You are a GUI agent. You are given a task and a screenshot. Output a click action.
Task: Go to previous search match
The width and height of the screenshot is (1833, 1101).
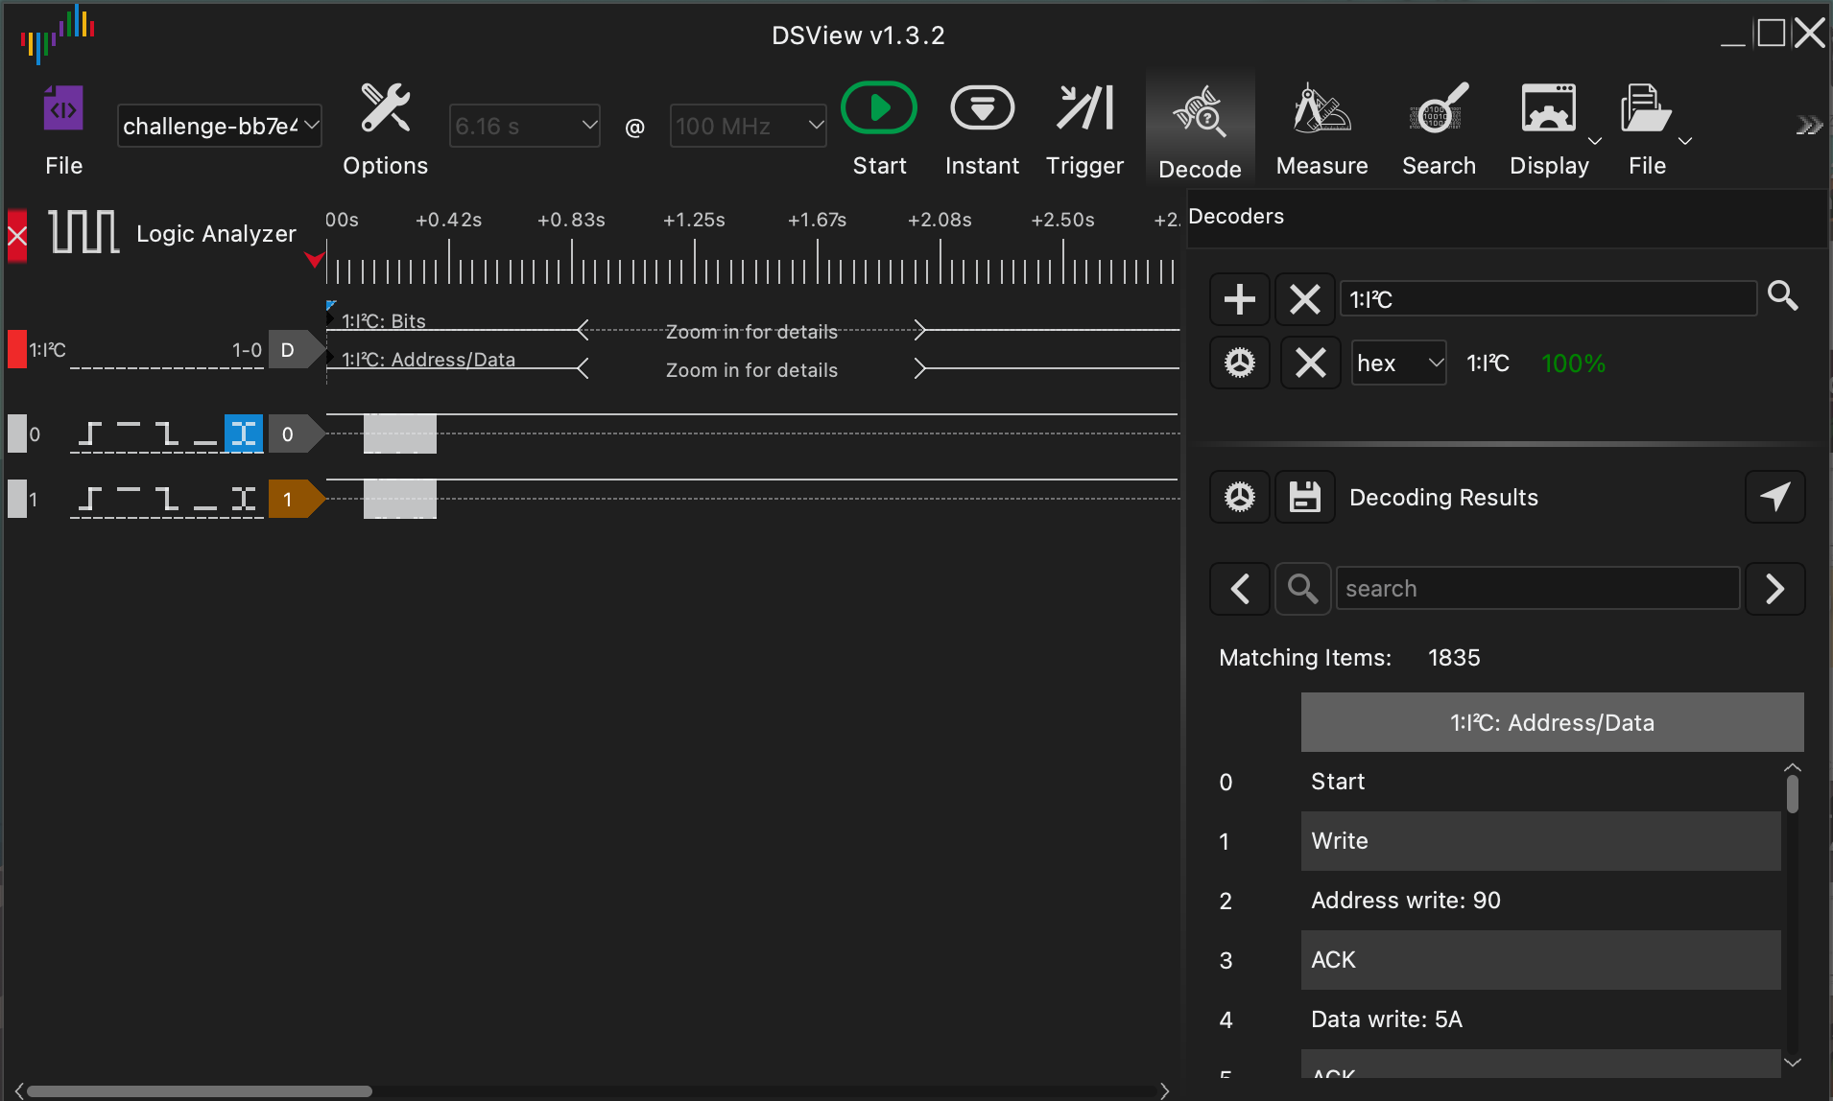[x=1240, y=588]
